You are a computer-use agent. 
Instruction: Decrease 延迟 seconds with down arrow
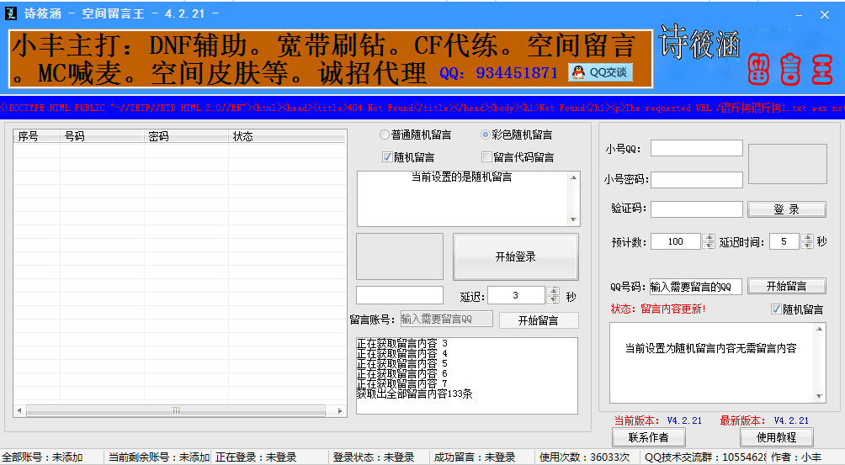pyautogui.click(x=553, y=299)
